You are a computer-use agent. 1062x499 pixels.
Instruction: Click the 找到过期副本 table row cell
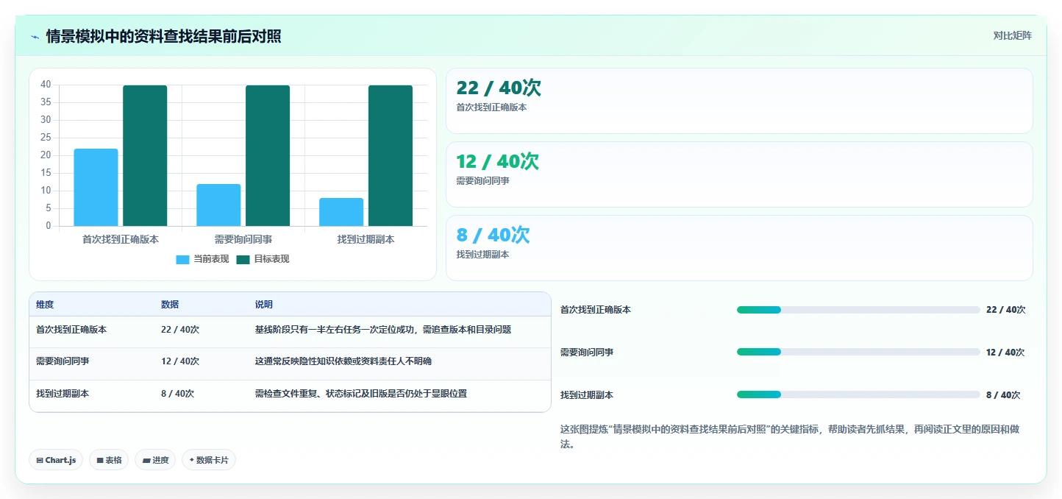(x=63, y=394)
